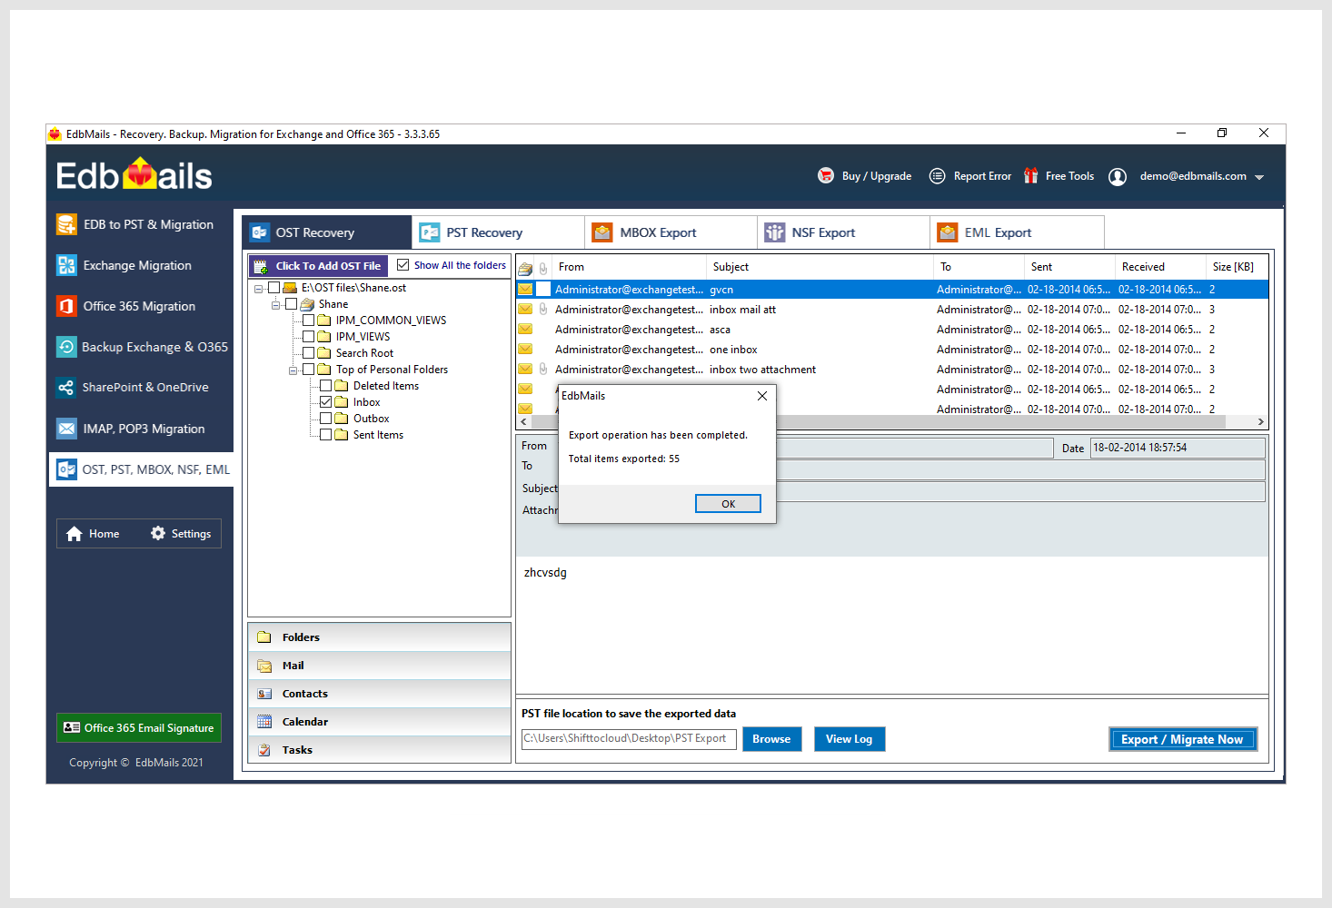Open the Backup Exchange & O365 icon
Viewport: 1332px width, 908px height.
pyautogui.click(x=66, y=347)
